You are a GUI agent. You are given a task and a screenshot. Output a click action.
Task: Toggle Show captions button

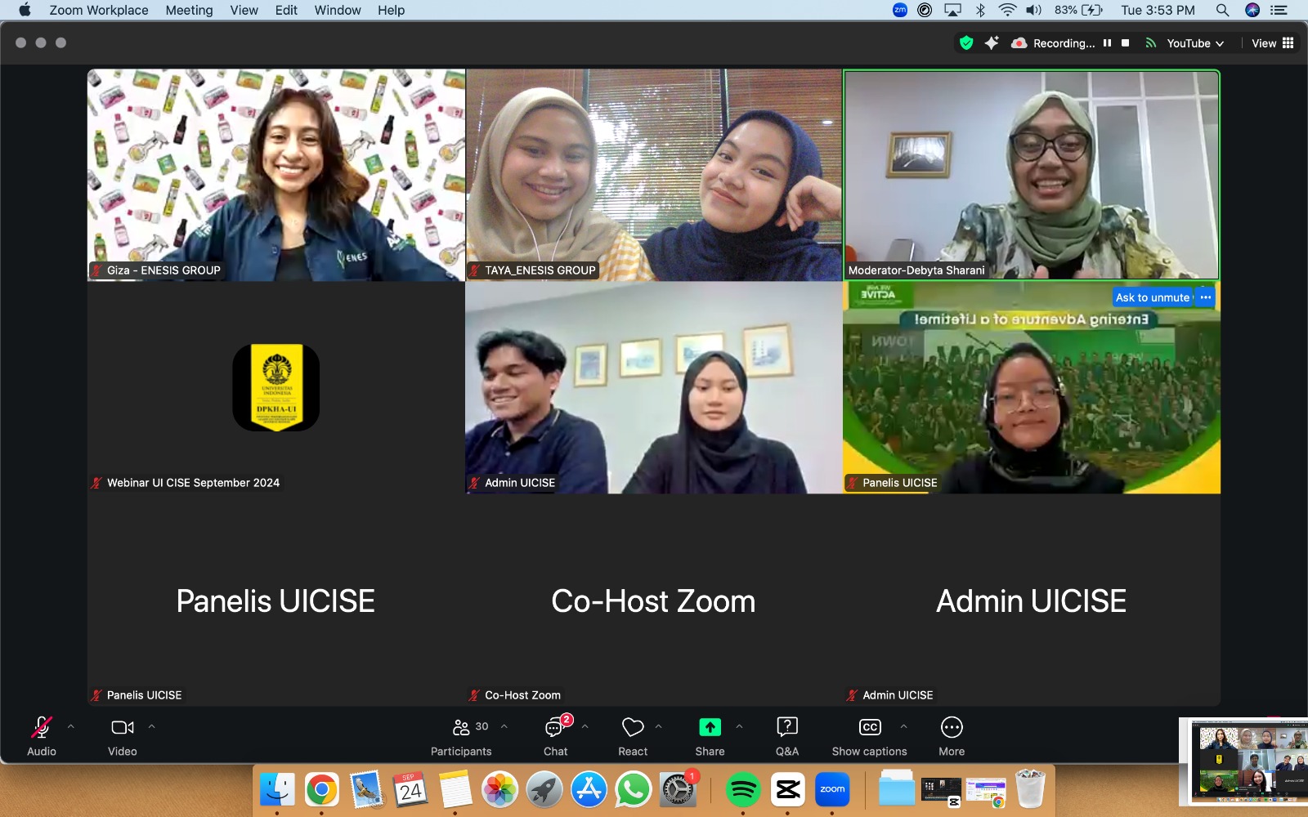pos(869,727)
